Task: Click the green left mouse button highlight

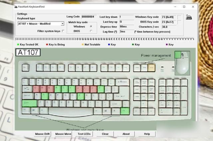Action: tap(178, 55)
